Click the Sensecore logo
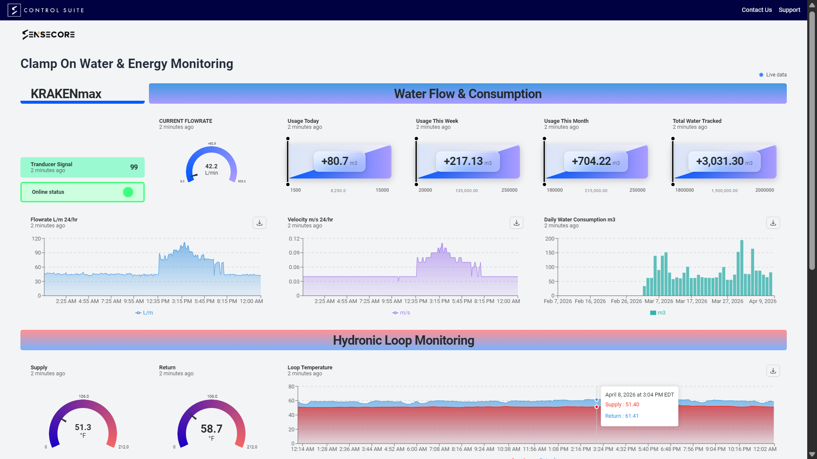Screen dimensions: 817x459 pyautogui.click(x=49, y=34)
